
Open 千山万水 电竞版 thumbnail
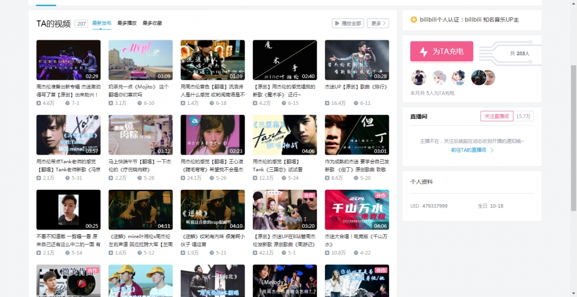pyautogui.click(x=357, y=210)
